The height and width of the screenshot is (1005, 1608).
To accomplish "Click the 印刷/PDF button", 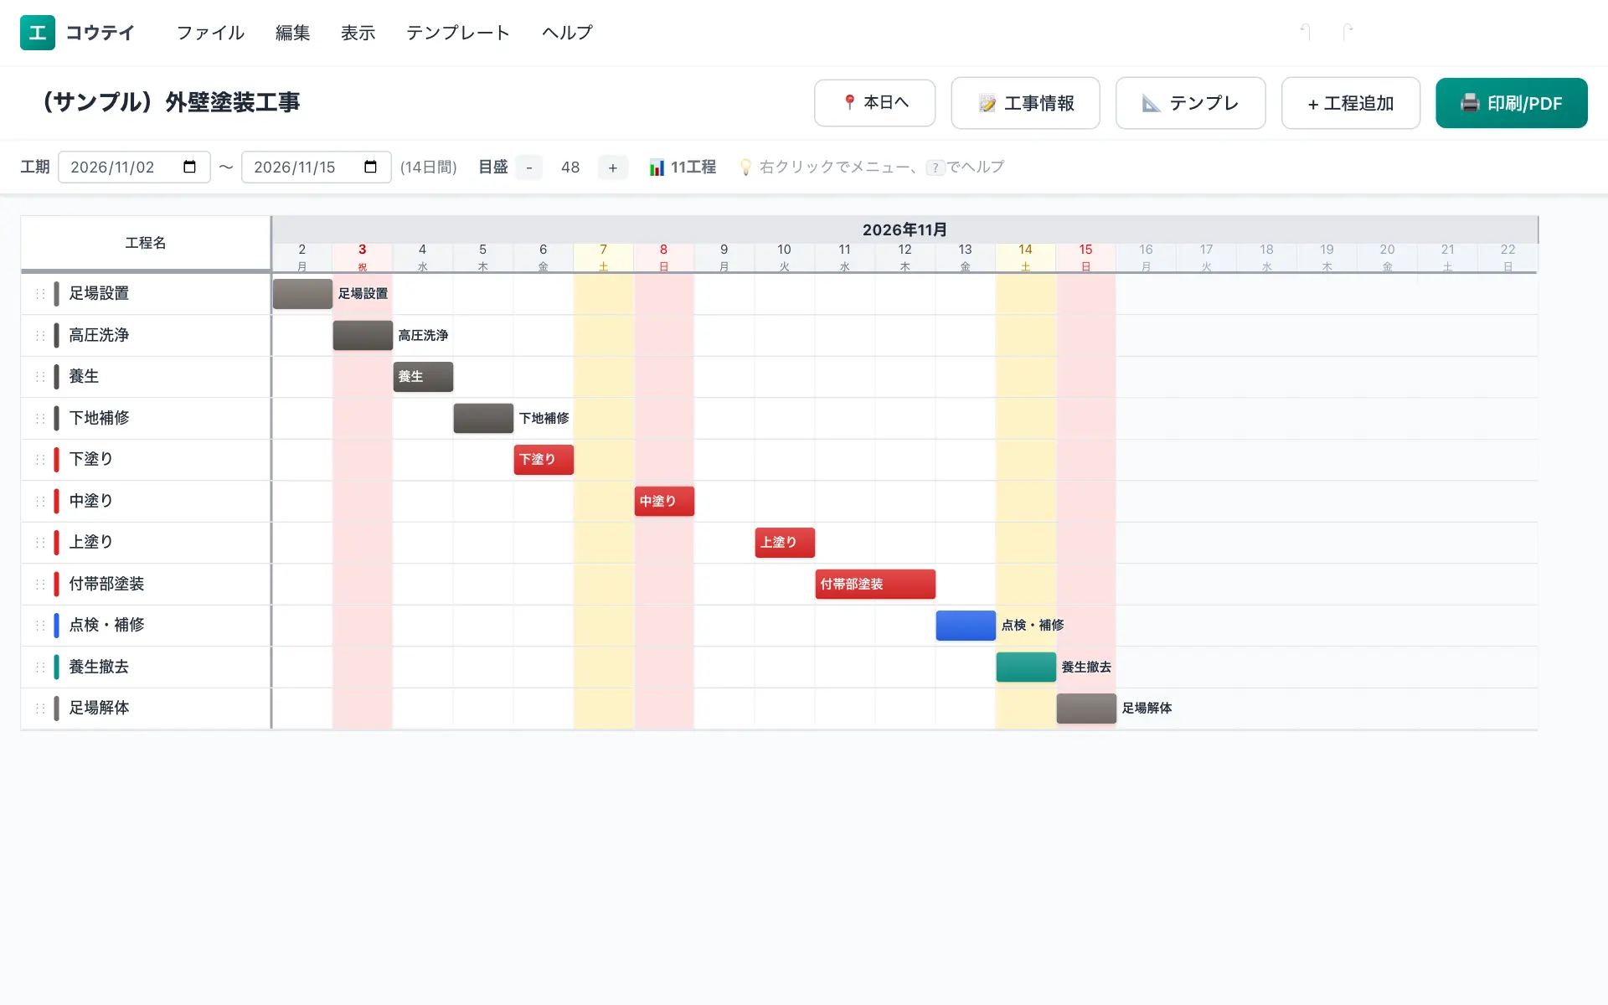I will (x=1512, y=103).
